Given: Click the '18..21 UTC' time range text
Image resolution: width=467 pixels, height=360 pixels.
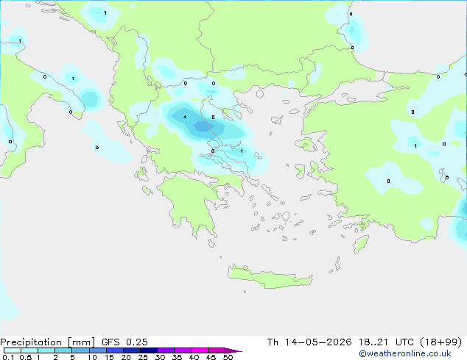Looking at the screenshot, I should pyautogui.click(x=386, y=342).
